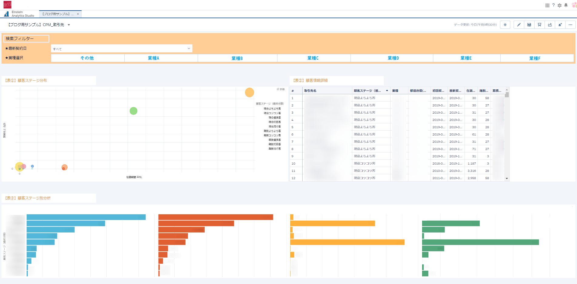Open the question mark help icon
The height and width of the screenshot is (284, 577).
[553, 5]
